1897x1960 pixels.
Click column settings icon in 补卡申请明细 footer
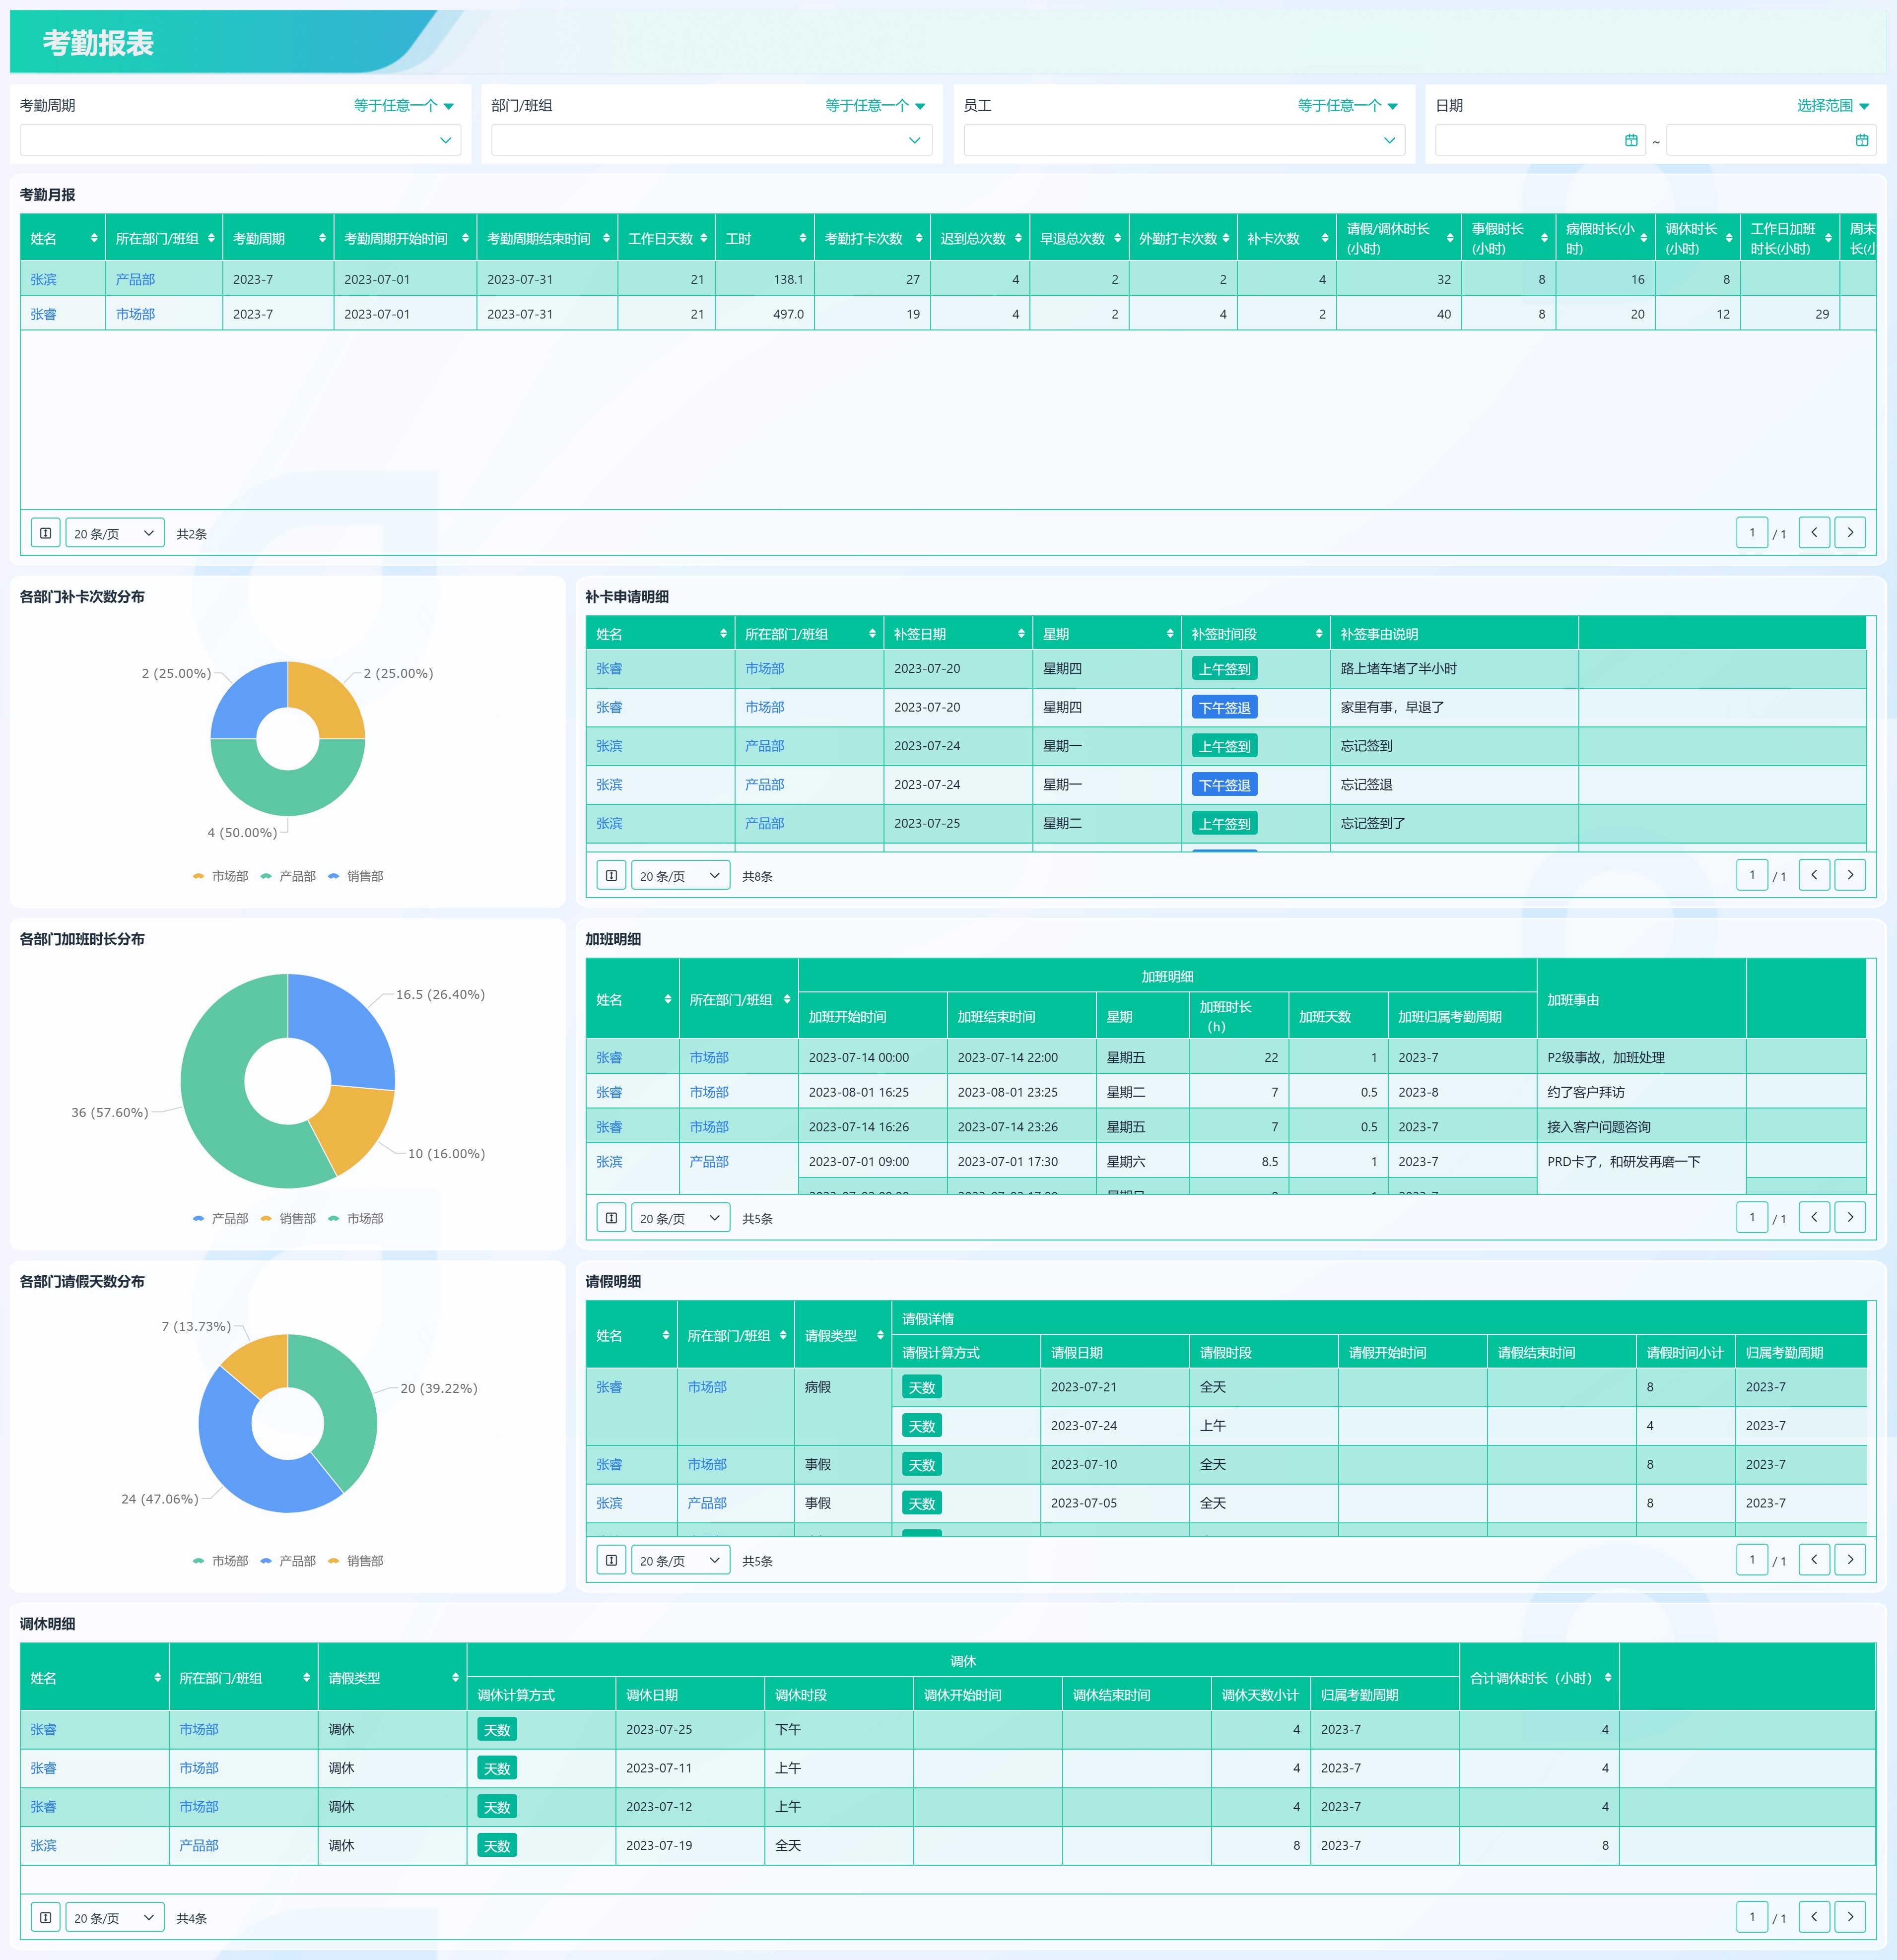(x=611, y=875)
